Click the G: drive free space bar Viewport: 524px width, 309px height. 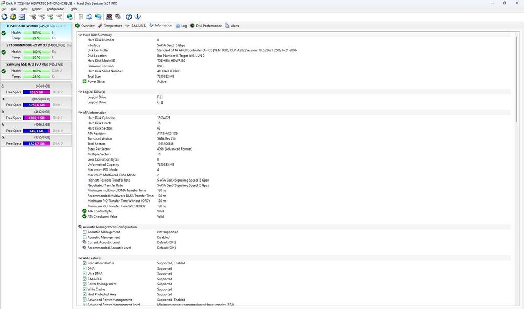tap(37, 143)
